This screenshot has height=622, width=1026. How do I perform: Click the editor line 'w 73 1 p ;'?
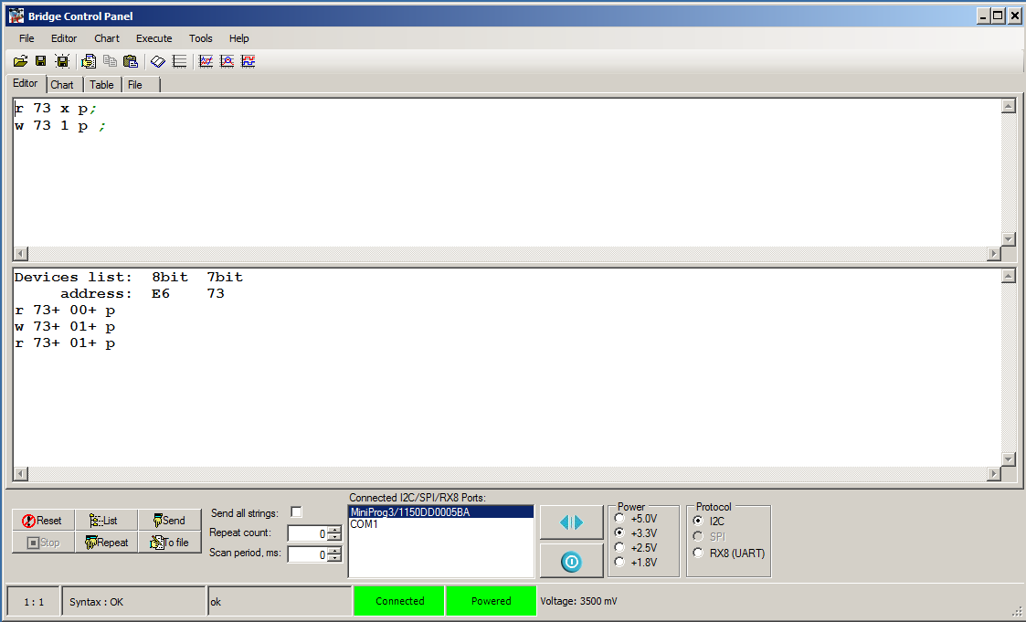(x=59, y=125)
